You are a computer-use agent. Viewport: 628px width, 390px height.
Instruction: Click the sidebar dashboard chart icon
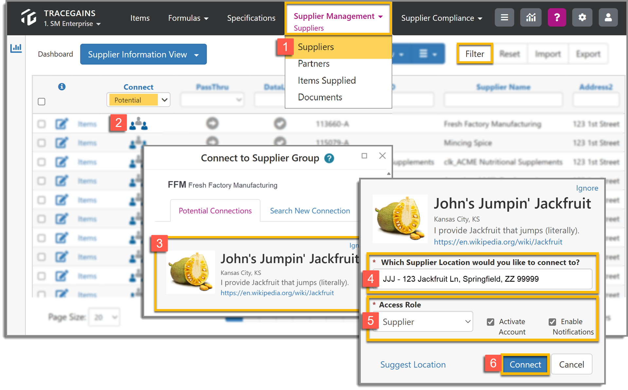click(x=16, y=48)
